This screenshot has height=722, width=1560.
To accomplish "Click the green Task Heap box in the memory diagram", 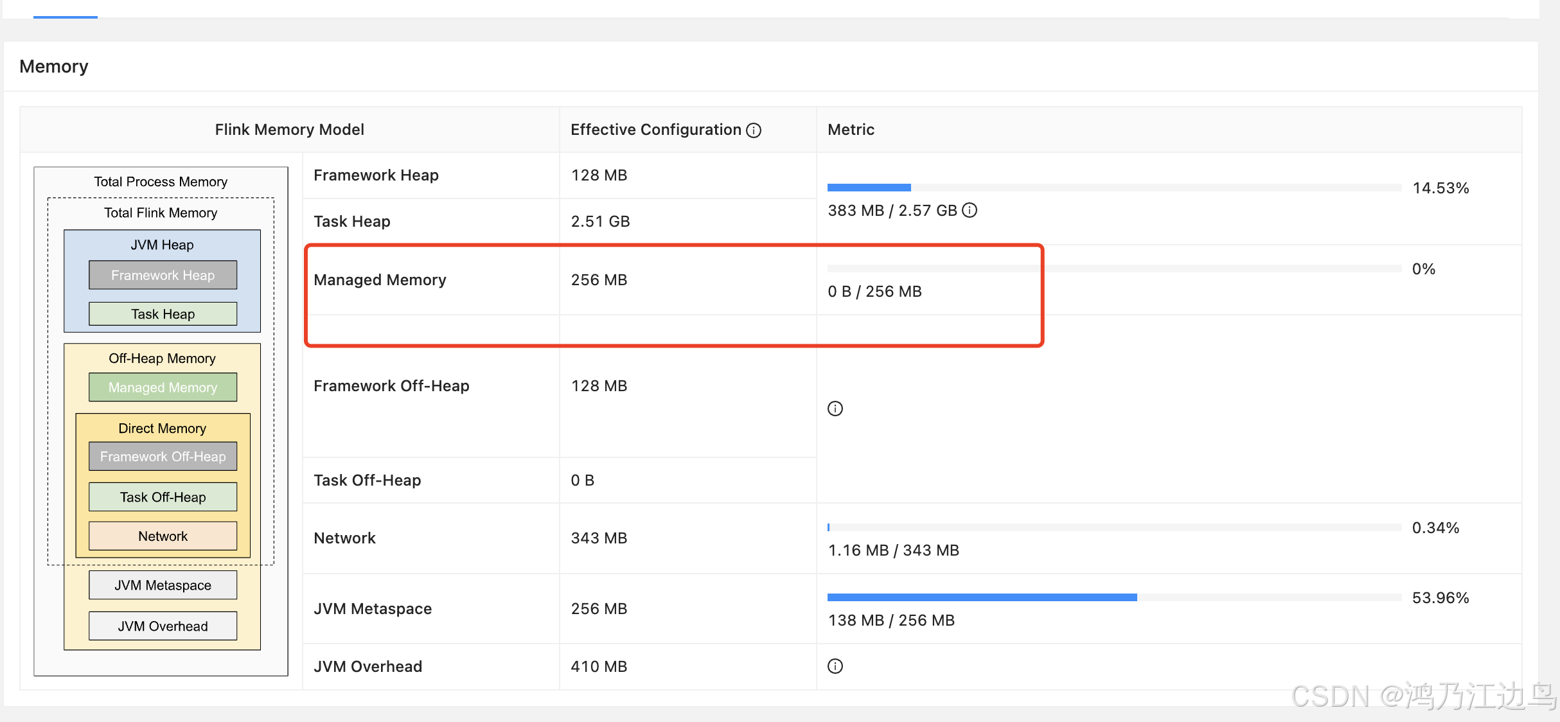I will (163, 314).
